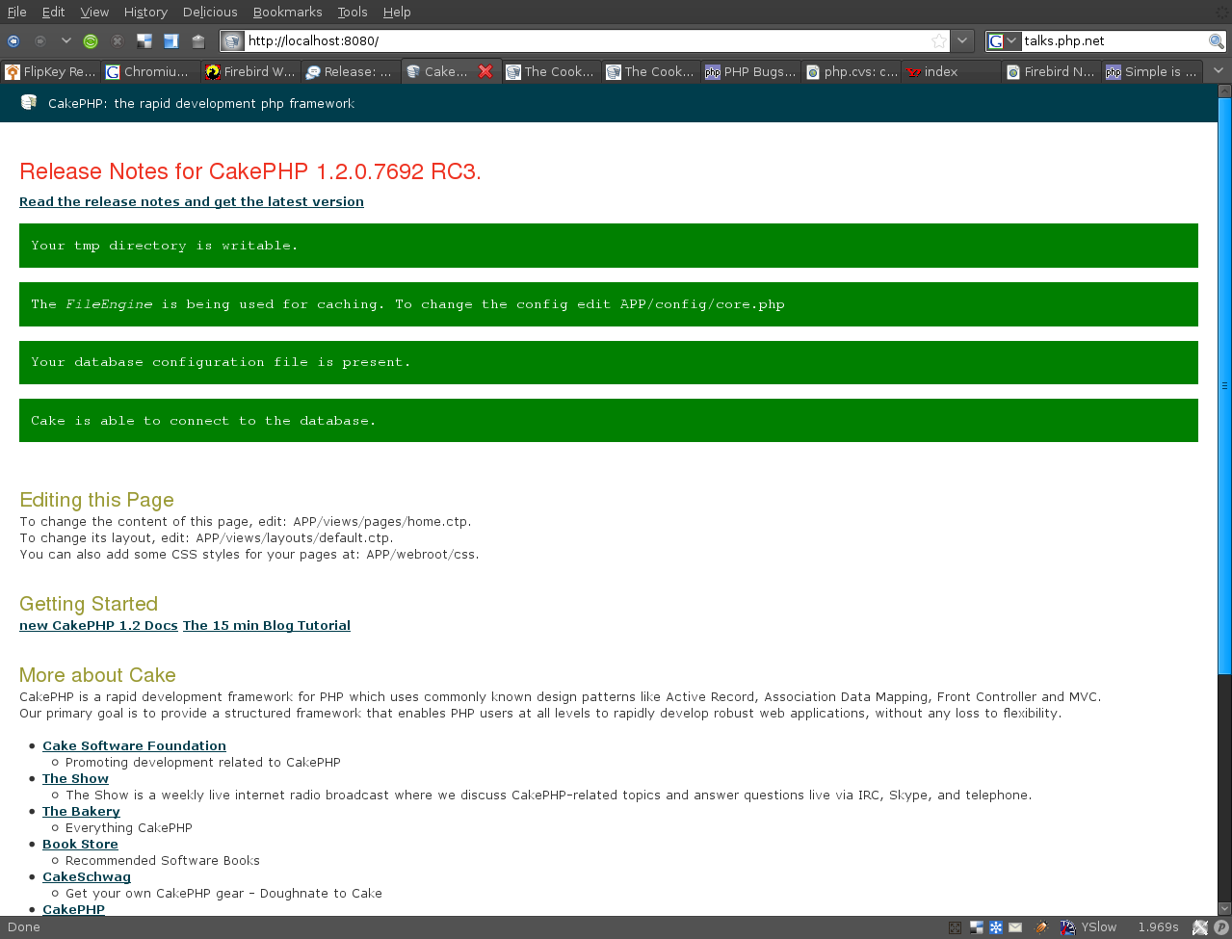1232x939 pixels.
Task: Click the magnifier search icon in the search box
Action: [1217, 41]
